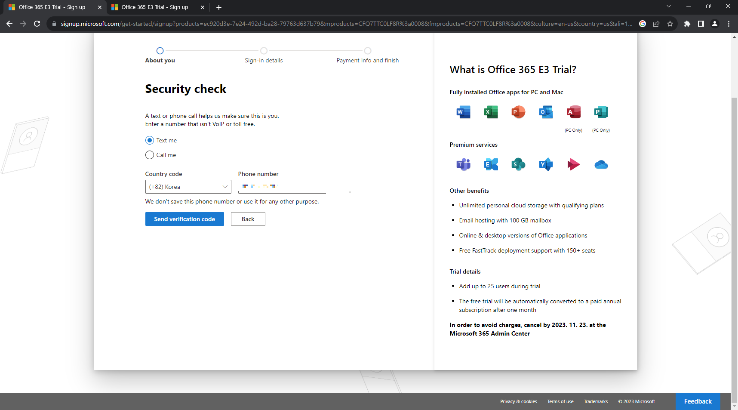Select the Call me radio option
Image resolution: width=738 pixels, height=410 pixels.
coord(150,155)
